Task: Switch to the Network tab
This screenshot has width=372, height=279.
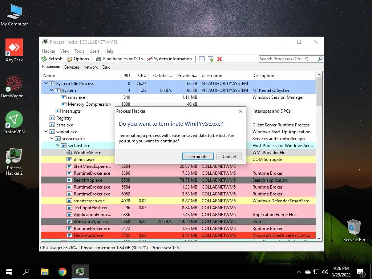Action: click(90, 67)
